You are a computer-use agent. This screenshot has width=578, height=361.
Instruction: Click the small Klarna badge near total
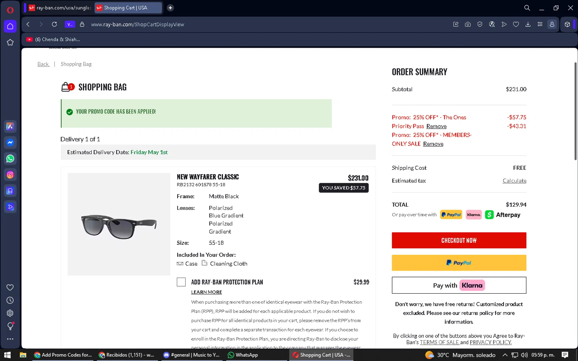[474, 215]
